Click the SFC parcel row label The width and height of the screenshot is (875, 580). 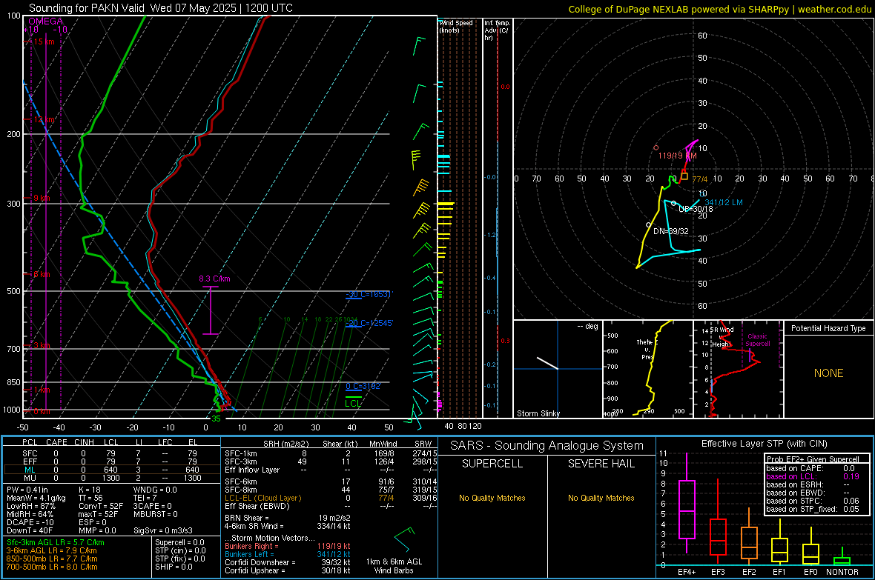[x=30, y=453]
